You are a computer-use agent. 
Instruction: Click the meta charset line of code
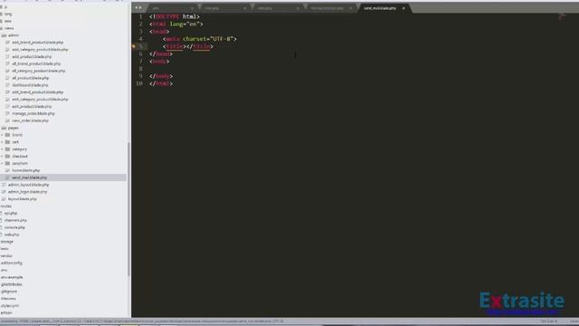click(200, 39)
